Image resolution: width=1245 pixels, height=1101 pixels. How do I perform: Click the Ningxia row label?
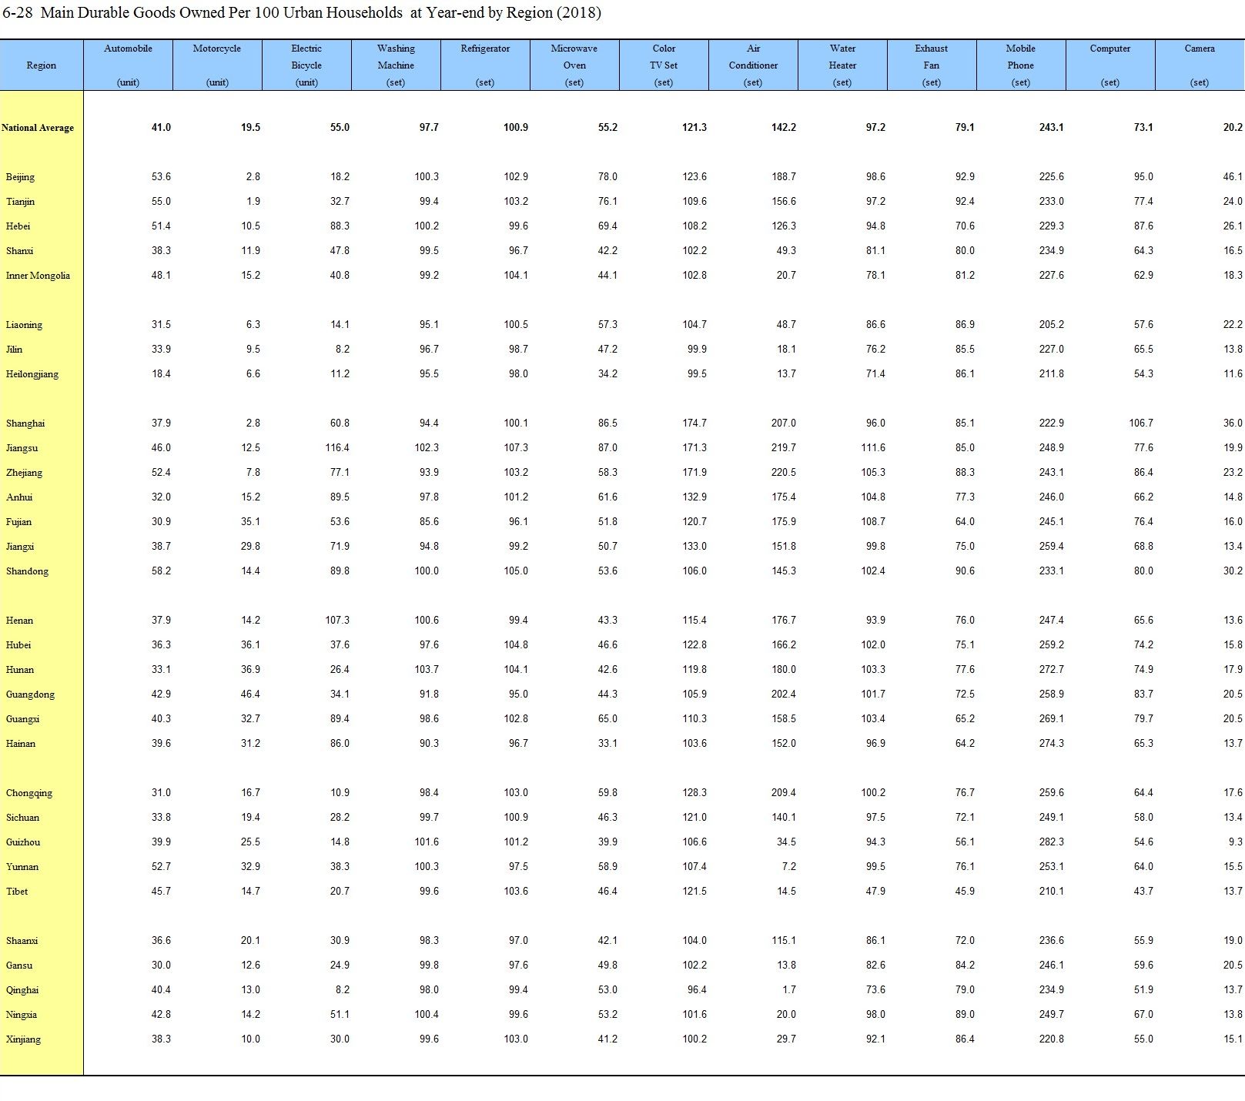click(22, 1015)
